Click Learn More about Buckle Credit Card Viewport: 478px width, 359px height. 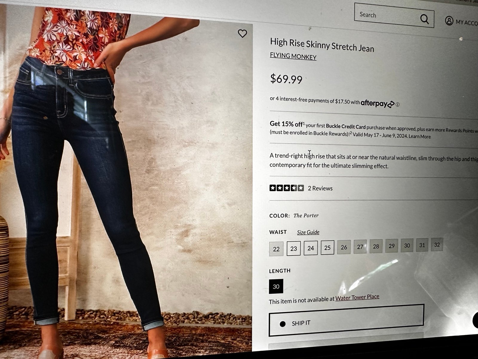pyautogui.click(x=420, y=136)
